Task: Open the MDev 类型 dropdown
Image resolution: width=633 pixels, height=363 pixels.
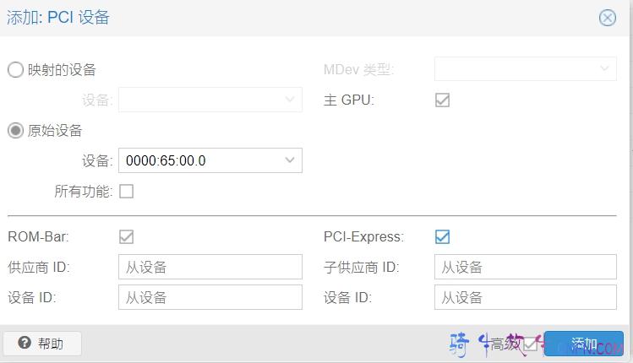Action: coord(605,69)
